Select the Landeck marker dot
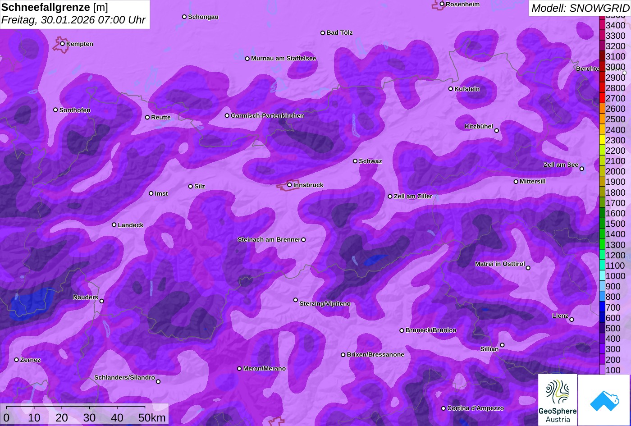Image resolution: width=631 pixels, height=426 pixels. [114, 225]
